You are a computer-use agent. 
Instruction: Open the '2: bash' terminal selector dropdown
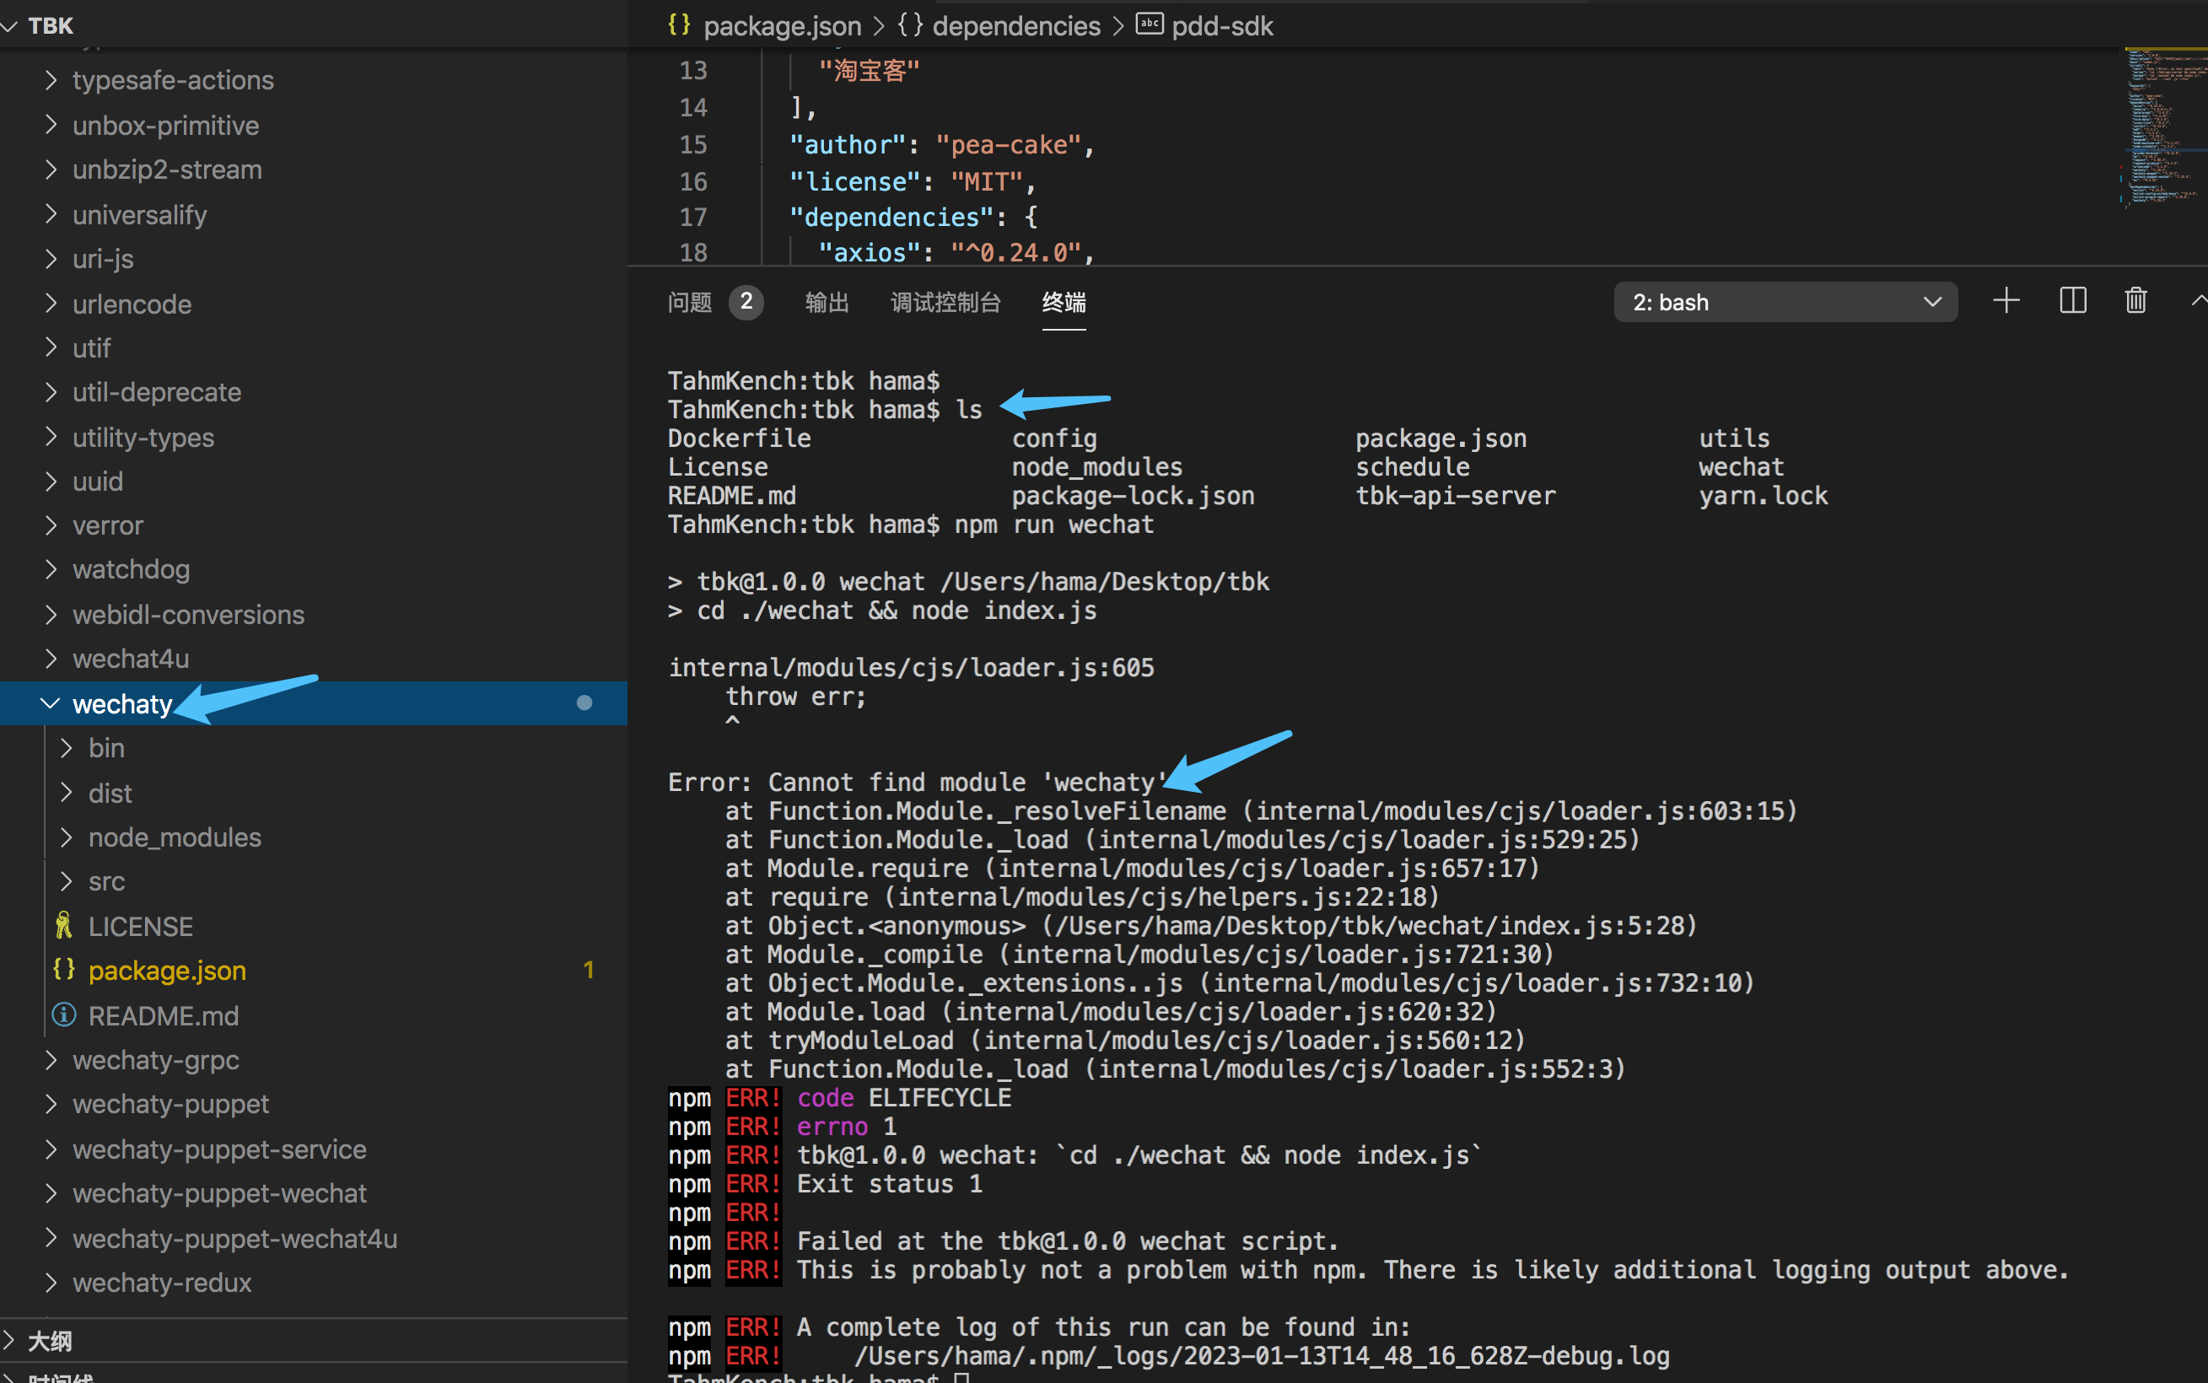[x=1784, y=301]
